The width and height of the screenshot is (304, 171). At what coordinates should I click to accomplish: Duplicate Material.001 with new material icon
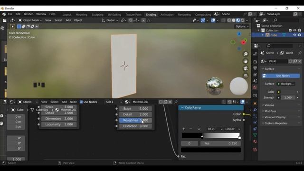point(165,102)
